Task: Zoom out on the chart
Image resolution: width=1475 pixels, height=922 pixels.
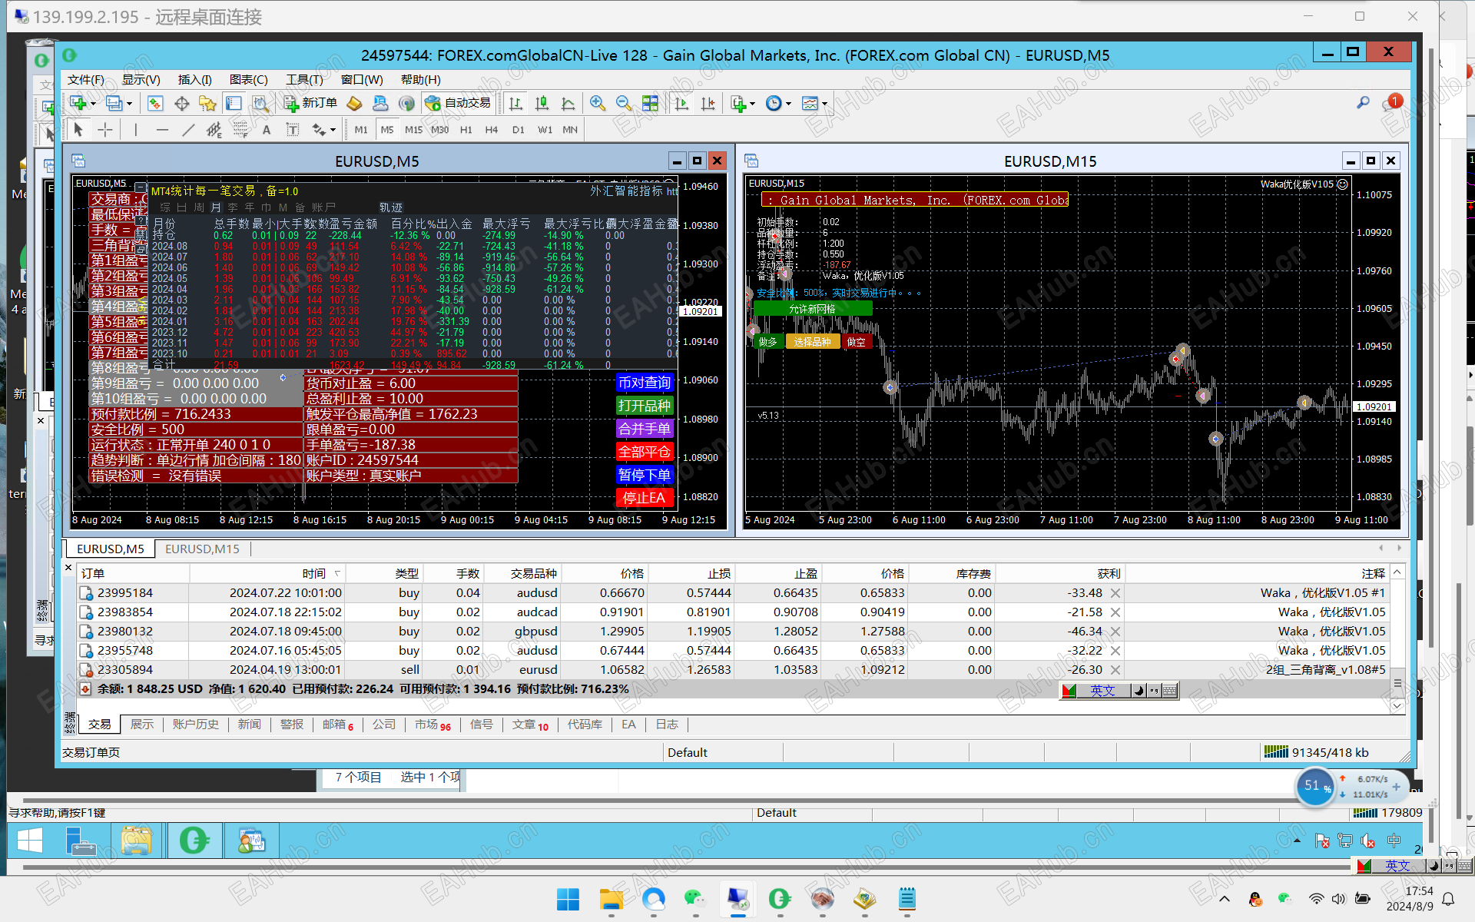Action: [x=624, y=103]
